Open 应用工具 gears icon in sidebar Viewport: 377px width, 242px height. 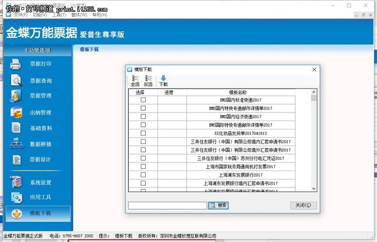(16, 198)
